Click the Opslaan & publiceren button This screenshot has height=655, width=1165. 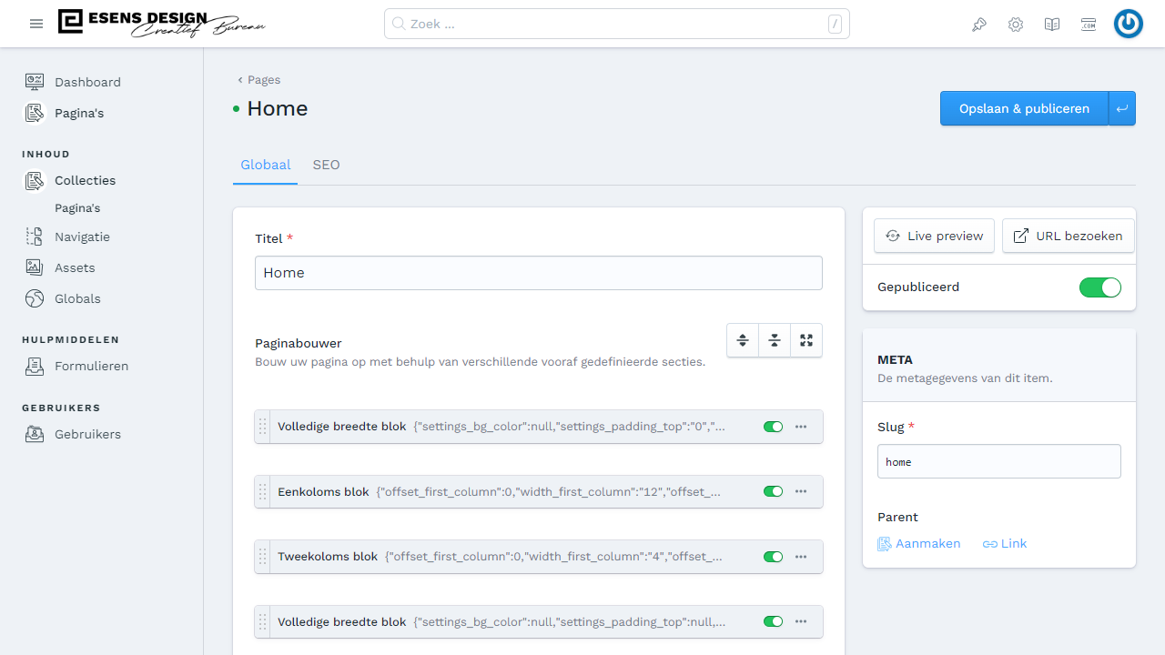1024,108
